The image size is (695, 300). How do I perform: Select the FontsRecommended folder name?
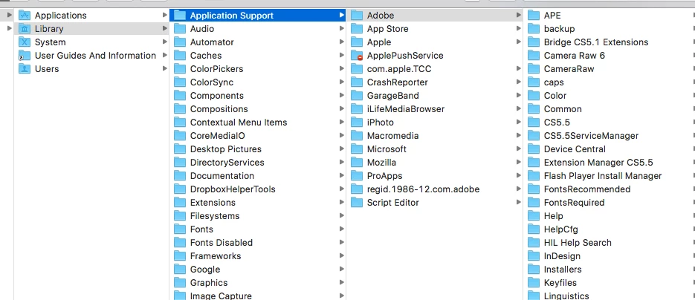point(587,189)
